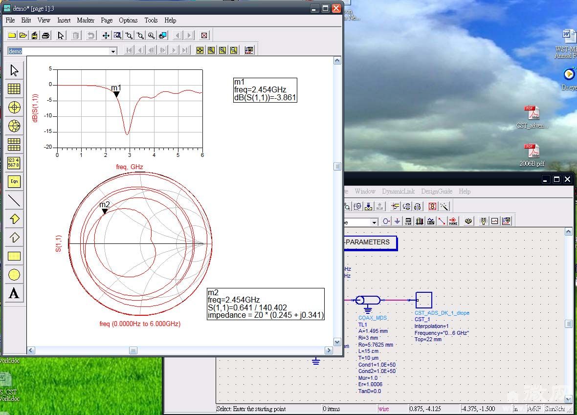Open the Tools menu
The height and width of the screenshot is (415, 577).
151,20
